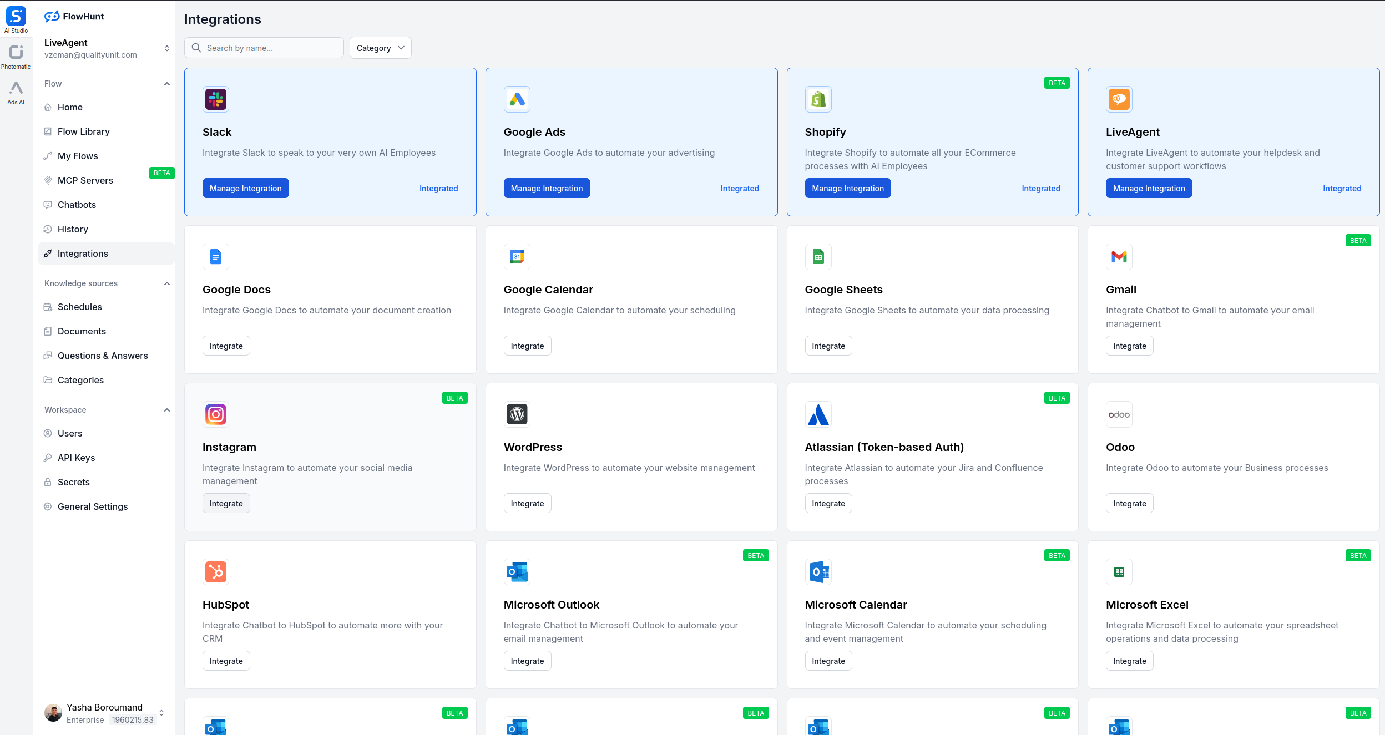The height and width of the screenshot is (735, 1385).
Task: Click the Gmail integration icon
Action: click(x=1119, y=257)
